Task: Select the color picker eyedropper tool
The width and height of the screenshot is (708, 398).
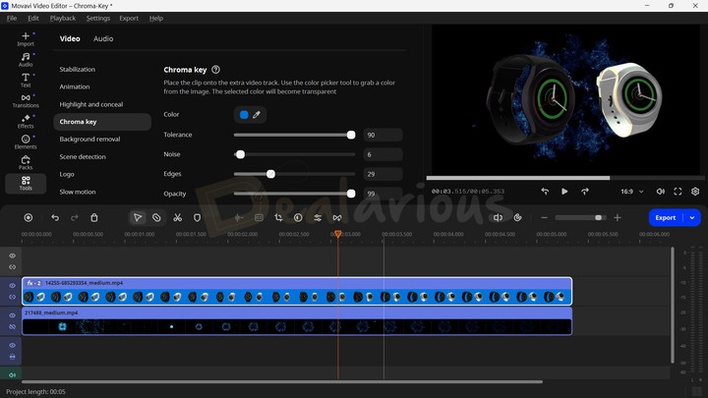Action: (x=257, y=115)
